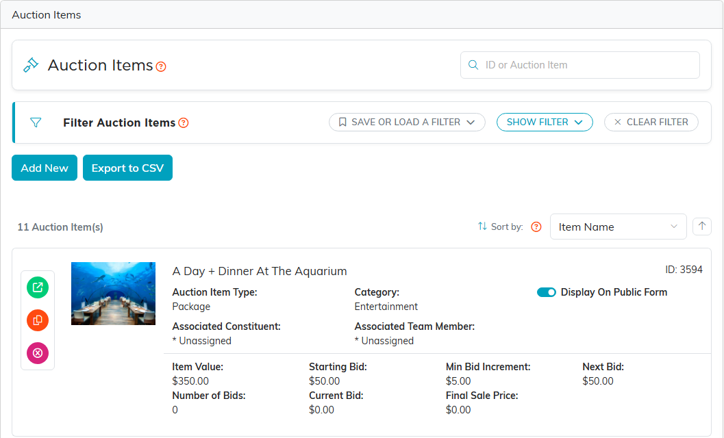This screenshot has width=724, height=438.
Task: Open help icon beside Filter Auction Items
Action: [184, 123]
